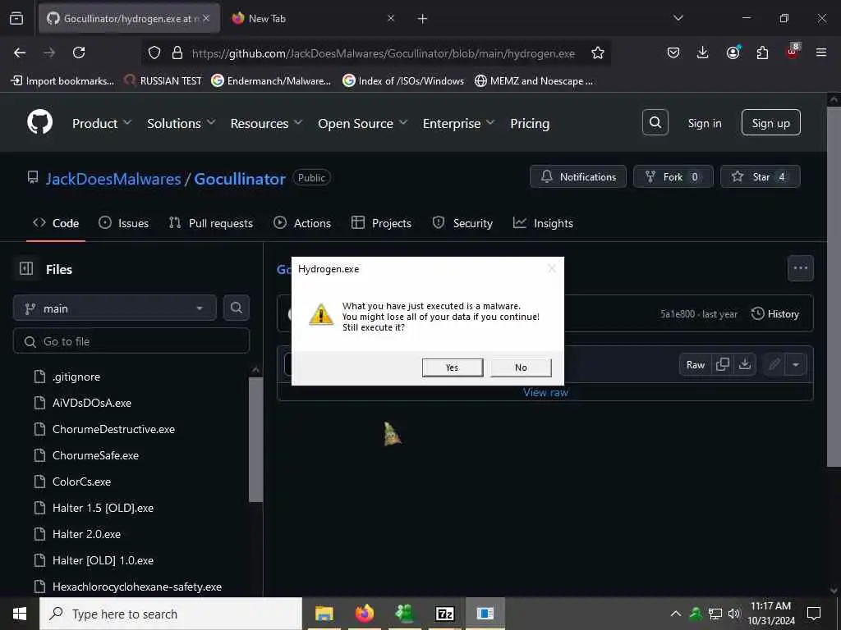
Task: Open the extensions puzzle icon
Action: pos(762,52)
